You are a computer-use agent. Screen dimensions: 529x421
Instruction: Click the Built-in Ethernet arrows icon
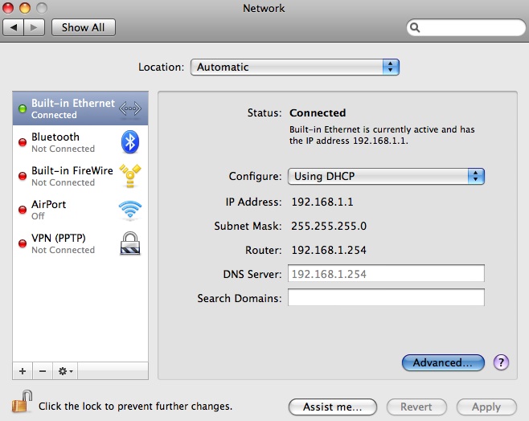(129, 108)
